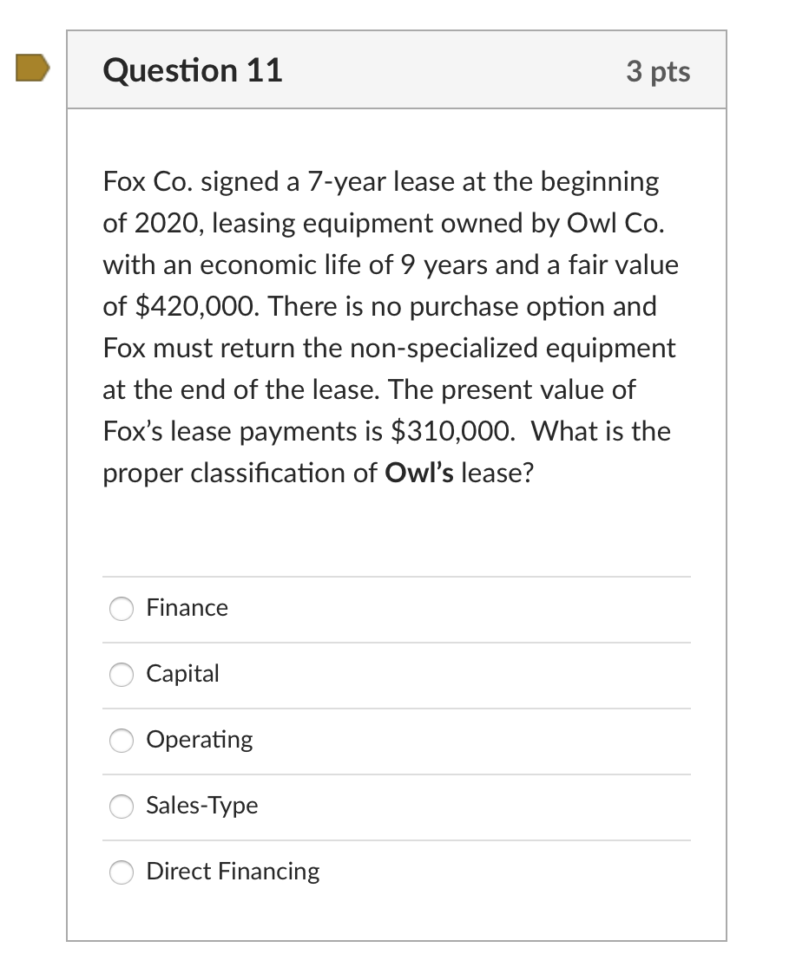Click the Direct Financing answer label text
Image resolution: width=809 pixels, height=980 pixels.
[232, 872]
